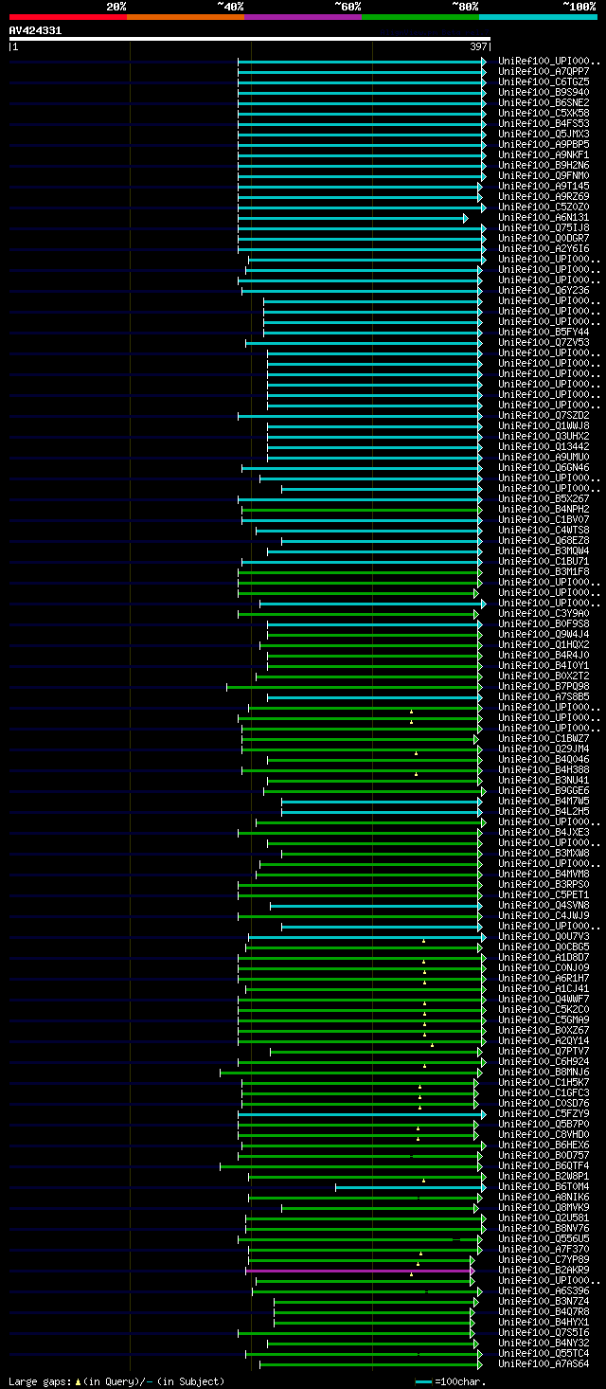The height and width of the screenshot is (1389, 606).
Task: Select the UniRef100_A9UMU0 label
Action: click(x=544, y=458)
